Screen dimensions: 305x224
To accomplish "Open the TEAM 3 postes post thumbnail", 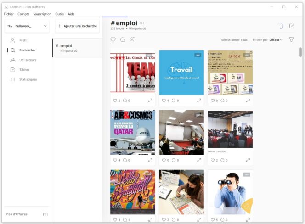I will 133,73.
